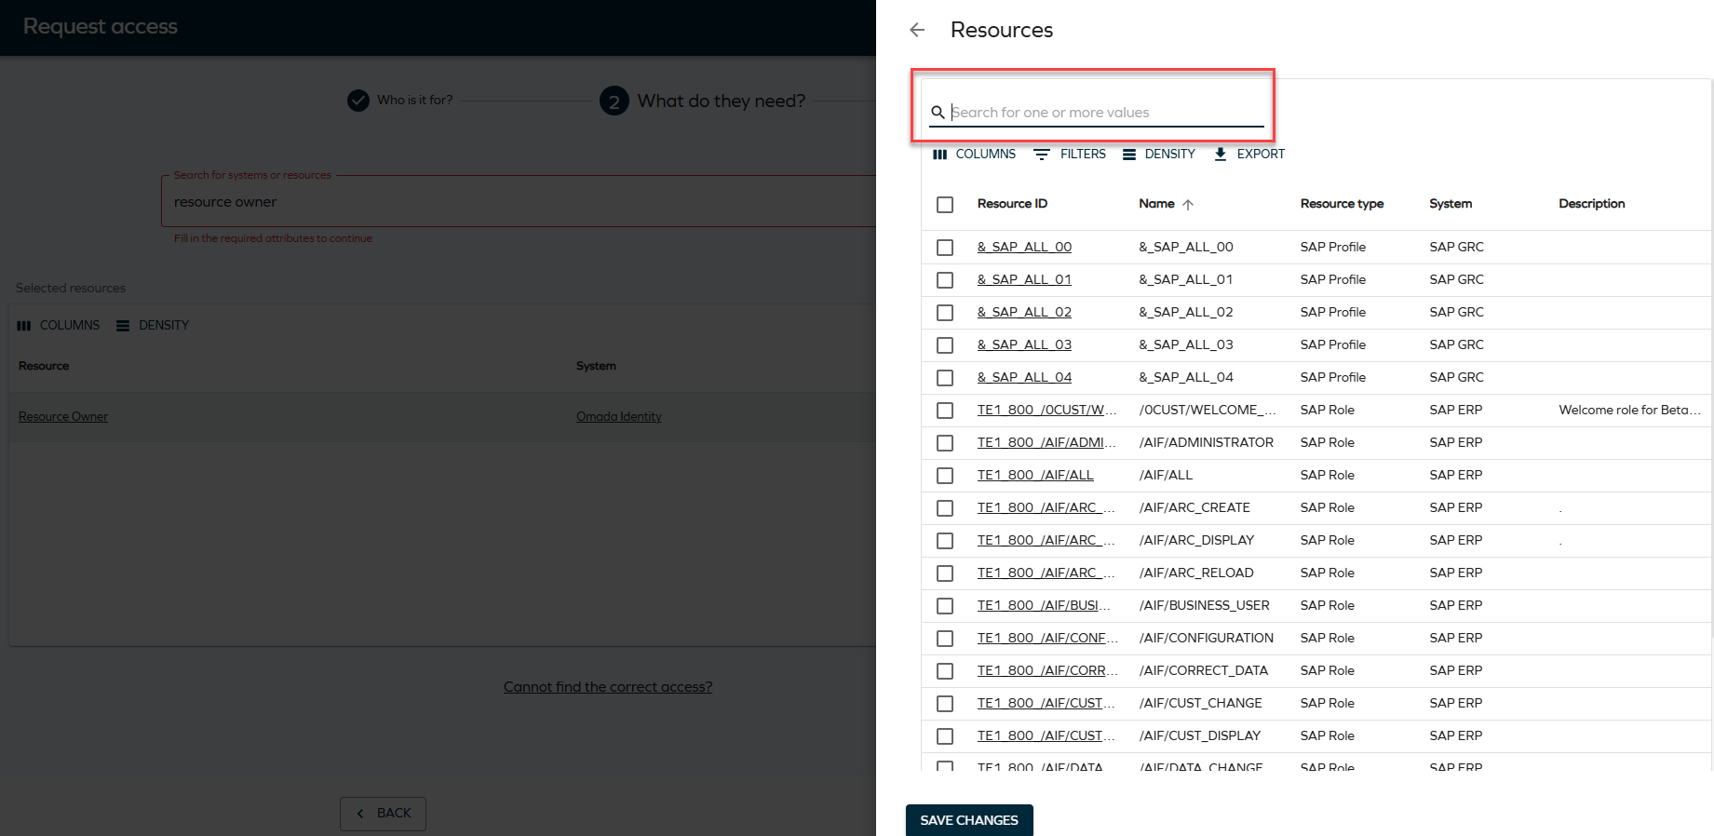This screenshot has width=1714, height=836.
Task: Check the box for &_SAP_ALL_04
Action: click(x=945, y=378)
